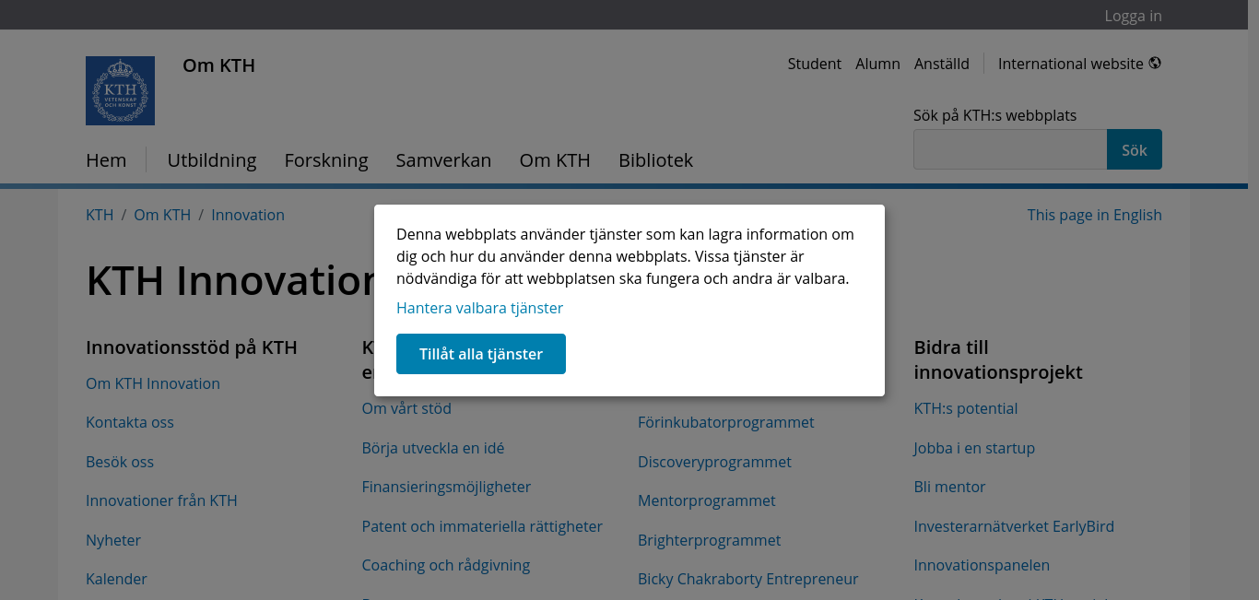Open Om KTH Innovation link
Viewport: 1259px width, 600px height.
click(x=153, y=383)
